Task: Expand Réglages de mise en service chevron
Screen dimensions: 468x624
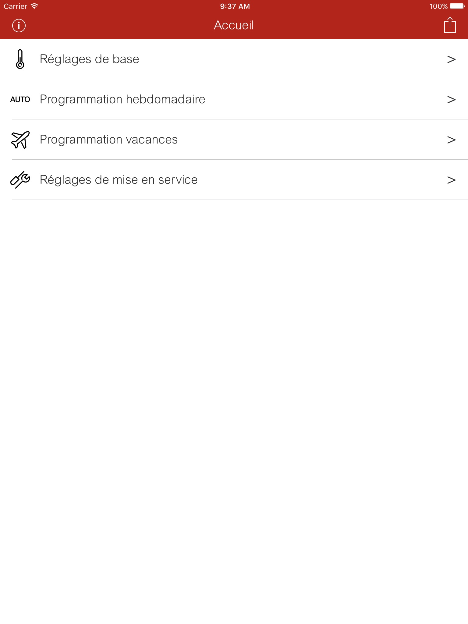Action: tap(451, 180)
